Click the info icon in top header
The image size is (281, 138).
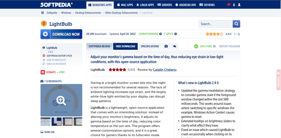point(234,5)
